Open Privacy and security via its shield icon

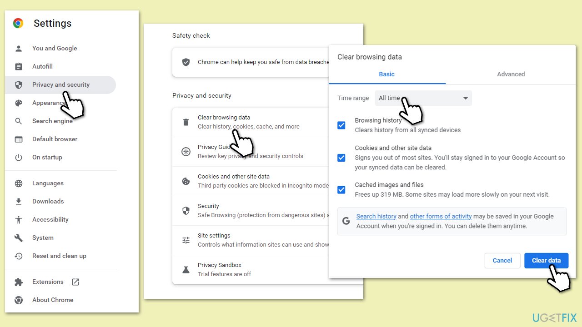[19, 84]
